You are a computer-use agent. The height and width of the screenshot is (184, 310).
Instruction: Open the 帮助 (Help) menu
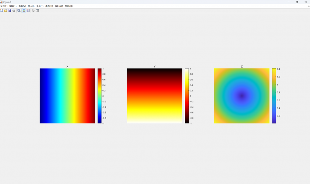click(69, 6)
